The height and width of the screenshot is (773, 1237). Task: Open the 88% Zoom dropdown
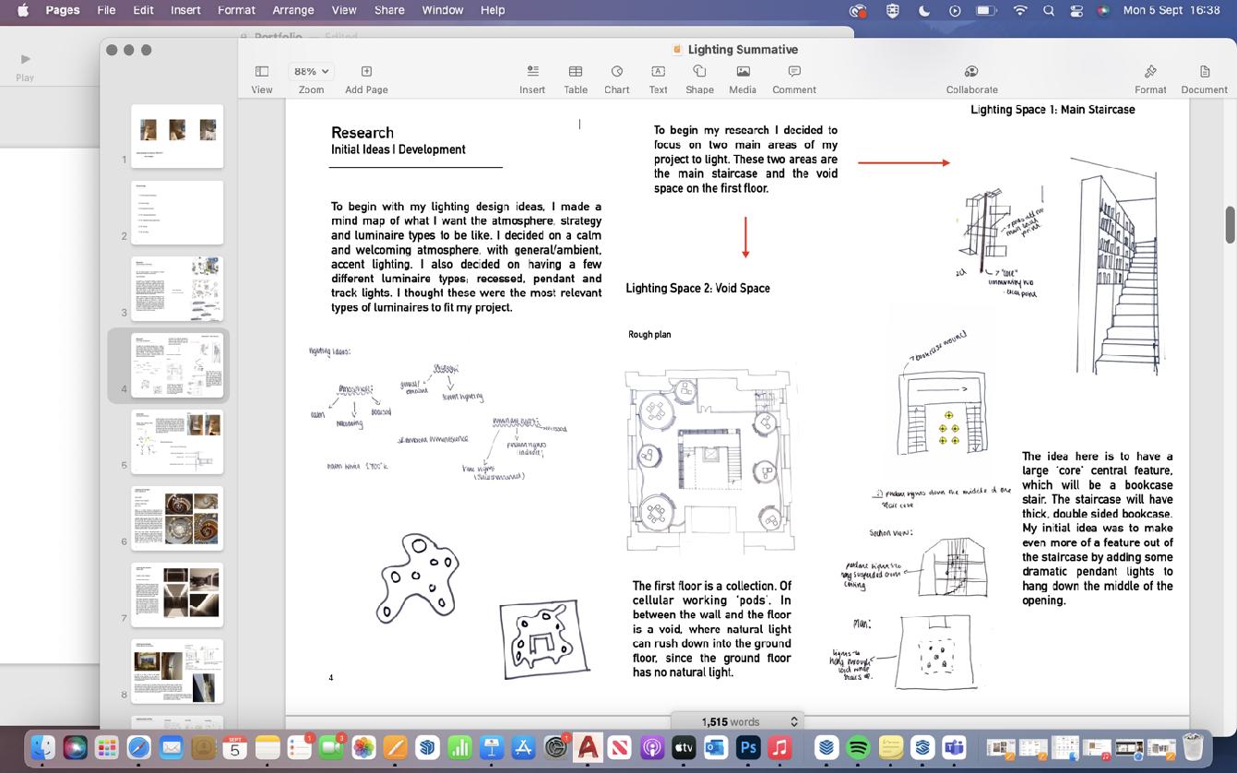click(x=311, y=71)
